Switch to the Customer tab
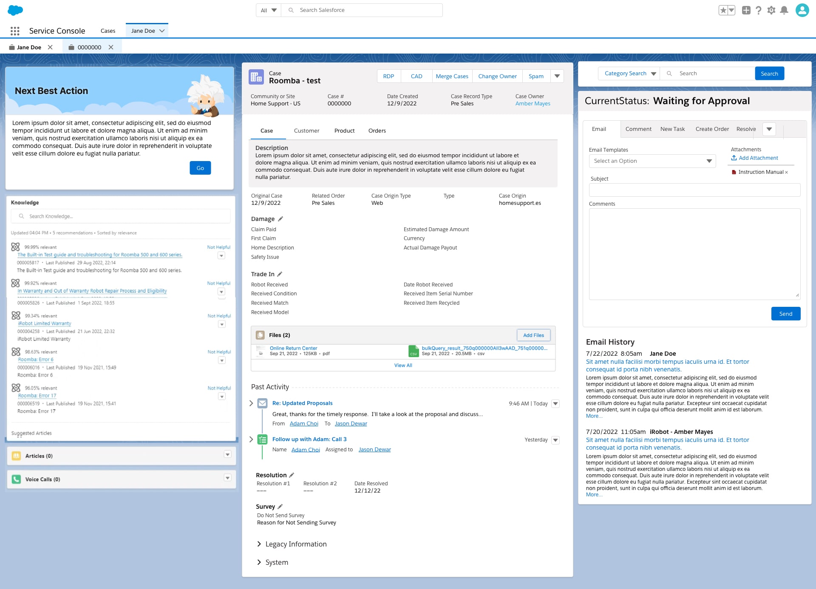Screen dimensions: 816x589 (x=306, y=130)
